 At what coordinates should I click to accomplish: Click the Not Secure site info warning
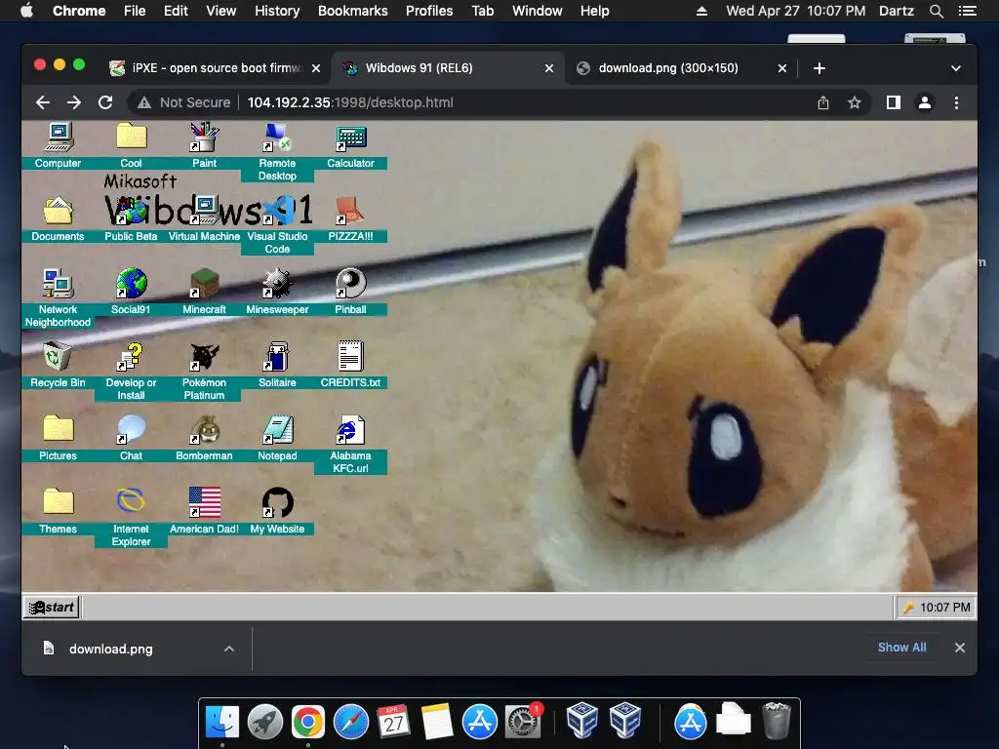coord(184,102)
